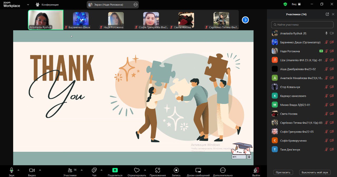Expand video options arrow next to Видео
Screen dimensions: 337x177
(40, 170)
